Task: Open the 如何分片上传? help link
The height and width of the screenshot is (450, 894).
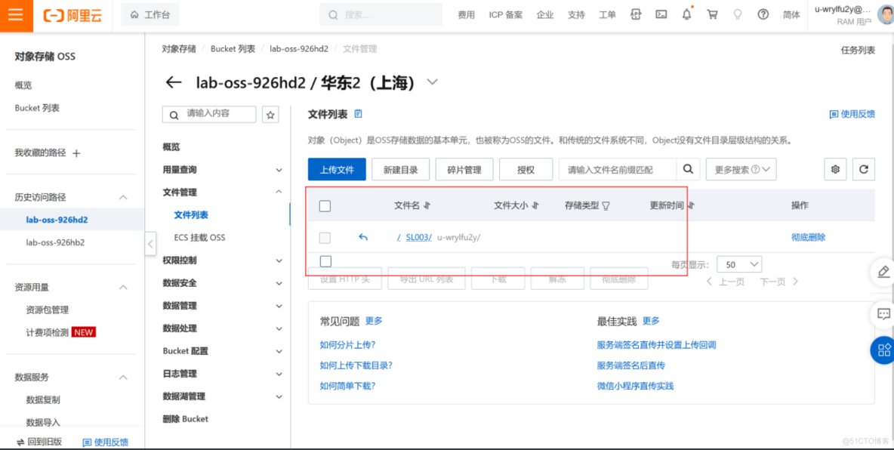Action: point(347,345)
